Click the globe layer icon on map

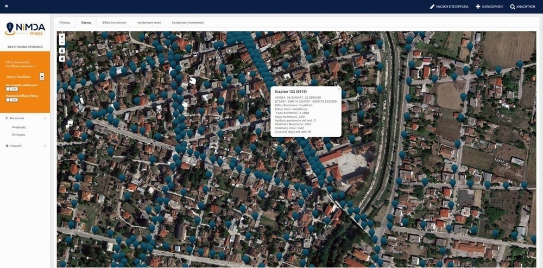click(62, 59)
